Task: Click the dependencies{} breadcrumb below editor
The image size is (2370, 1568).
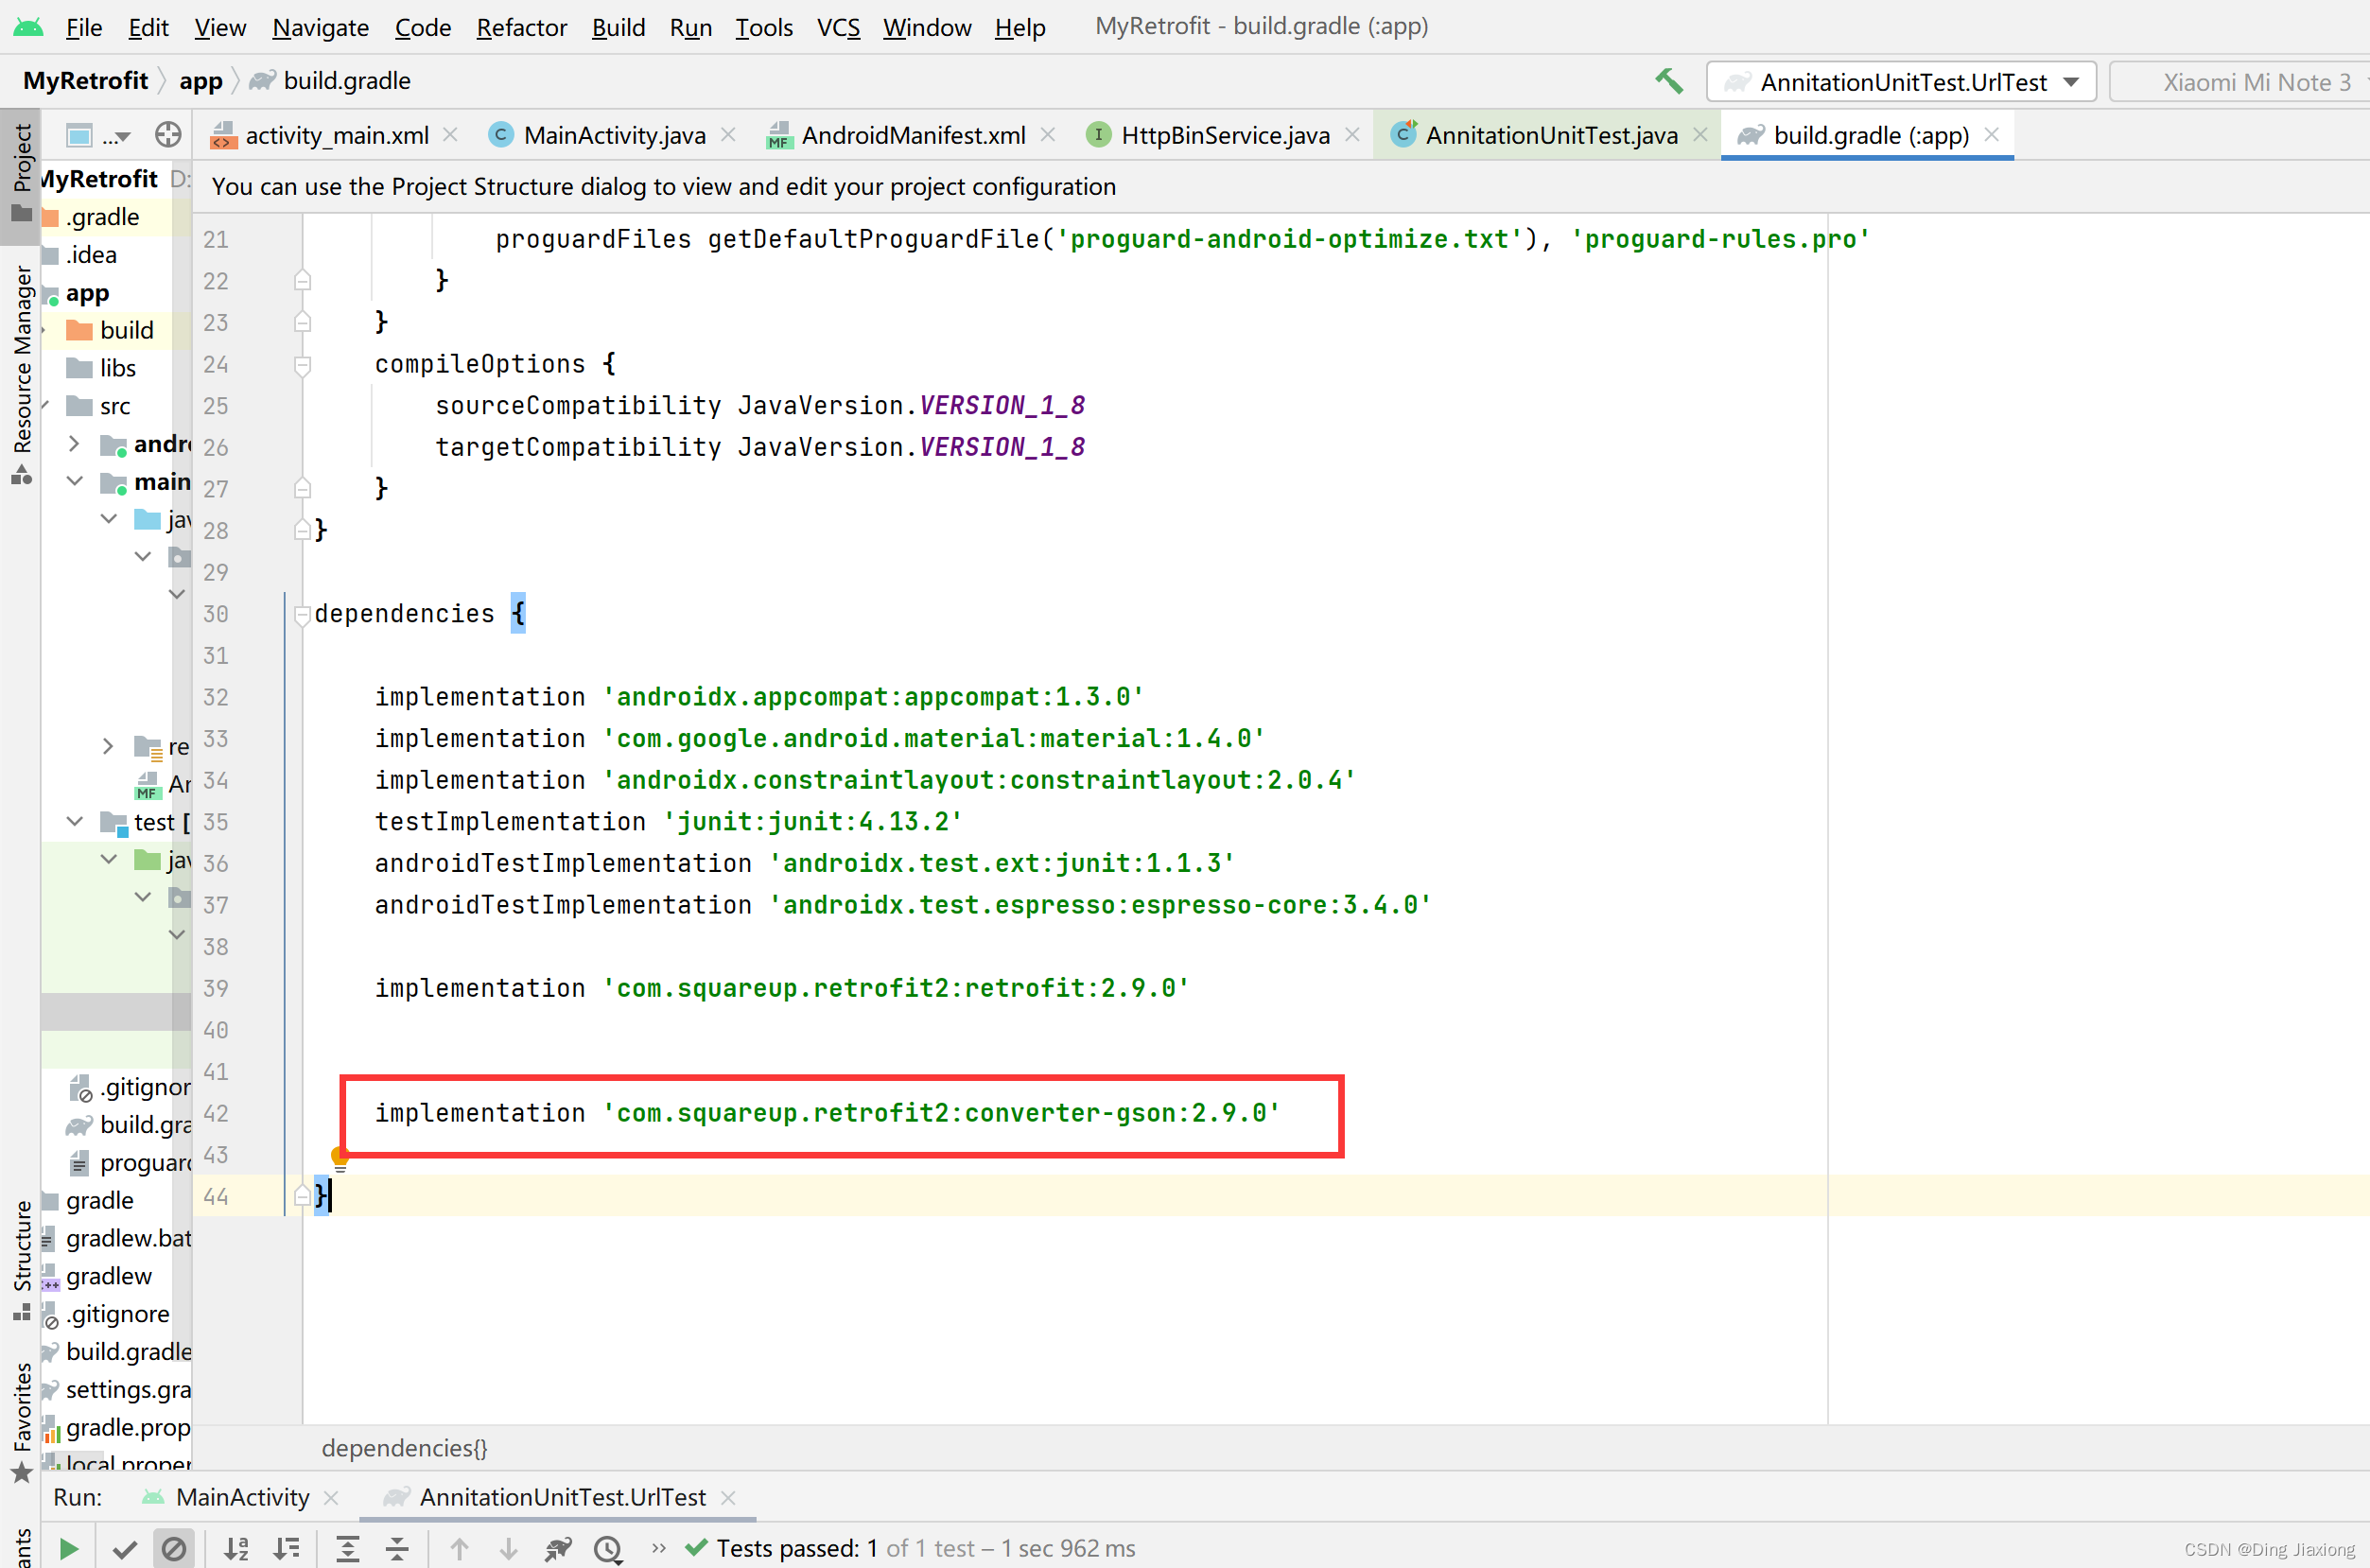Action: (404, 1448)
